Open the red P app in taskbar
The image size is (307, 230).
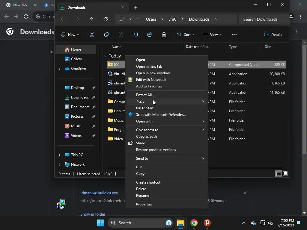pyautogui.click(x=207, y=223)
